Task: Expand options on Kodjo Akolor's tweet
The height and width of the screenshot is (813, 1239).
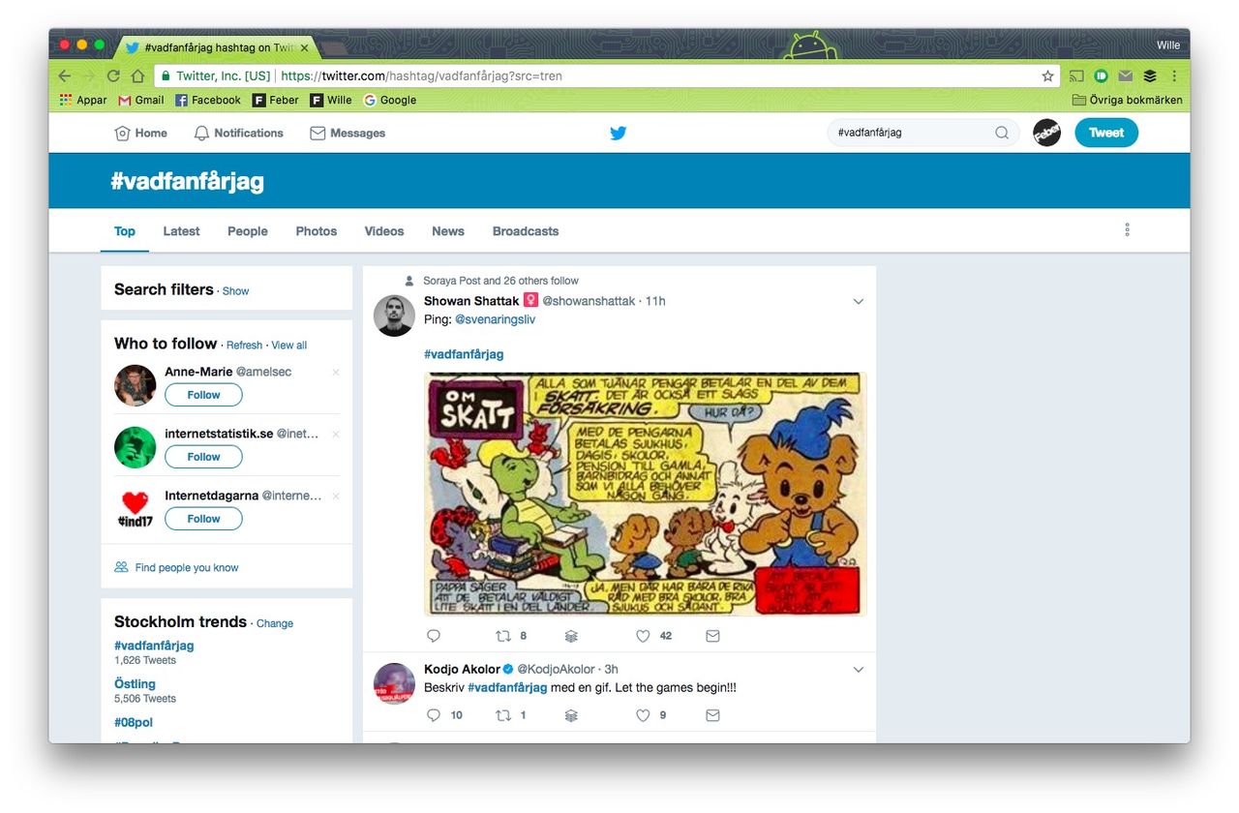Action: coord(859,669)
